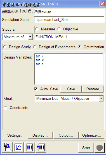Image resolution: width=106 pixels, height=155 pixels.
Task: Choose the Design Study option
Action: pyautogui.click(x=5, y=47)
